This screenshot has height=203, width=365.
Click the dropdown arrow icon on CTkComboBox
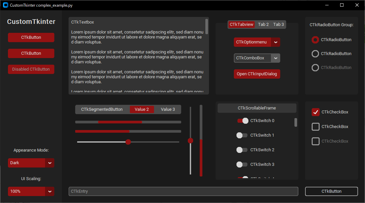click(276, 58)
